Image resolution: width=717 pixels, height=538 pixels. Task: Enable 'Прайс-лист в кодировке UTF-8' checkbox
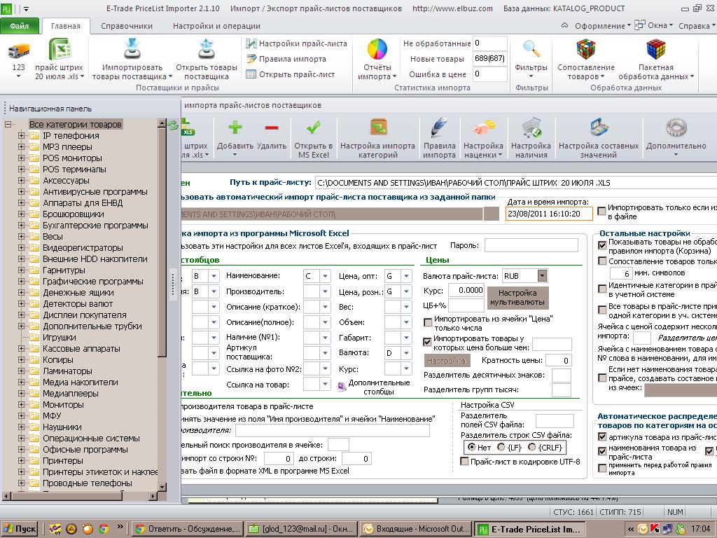(465, 461)
